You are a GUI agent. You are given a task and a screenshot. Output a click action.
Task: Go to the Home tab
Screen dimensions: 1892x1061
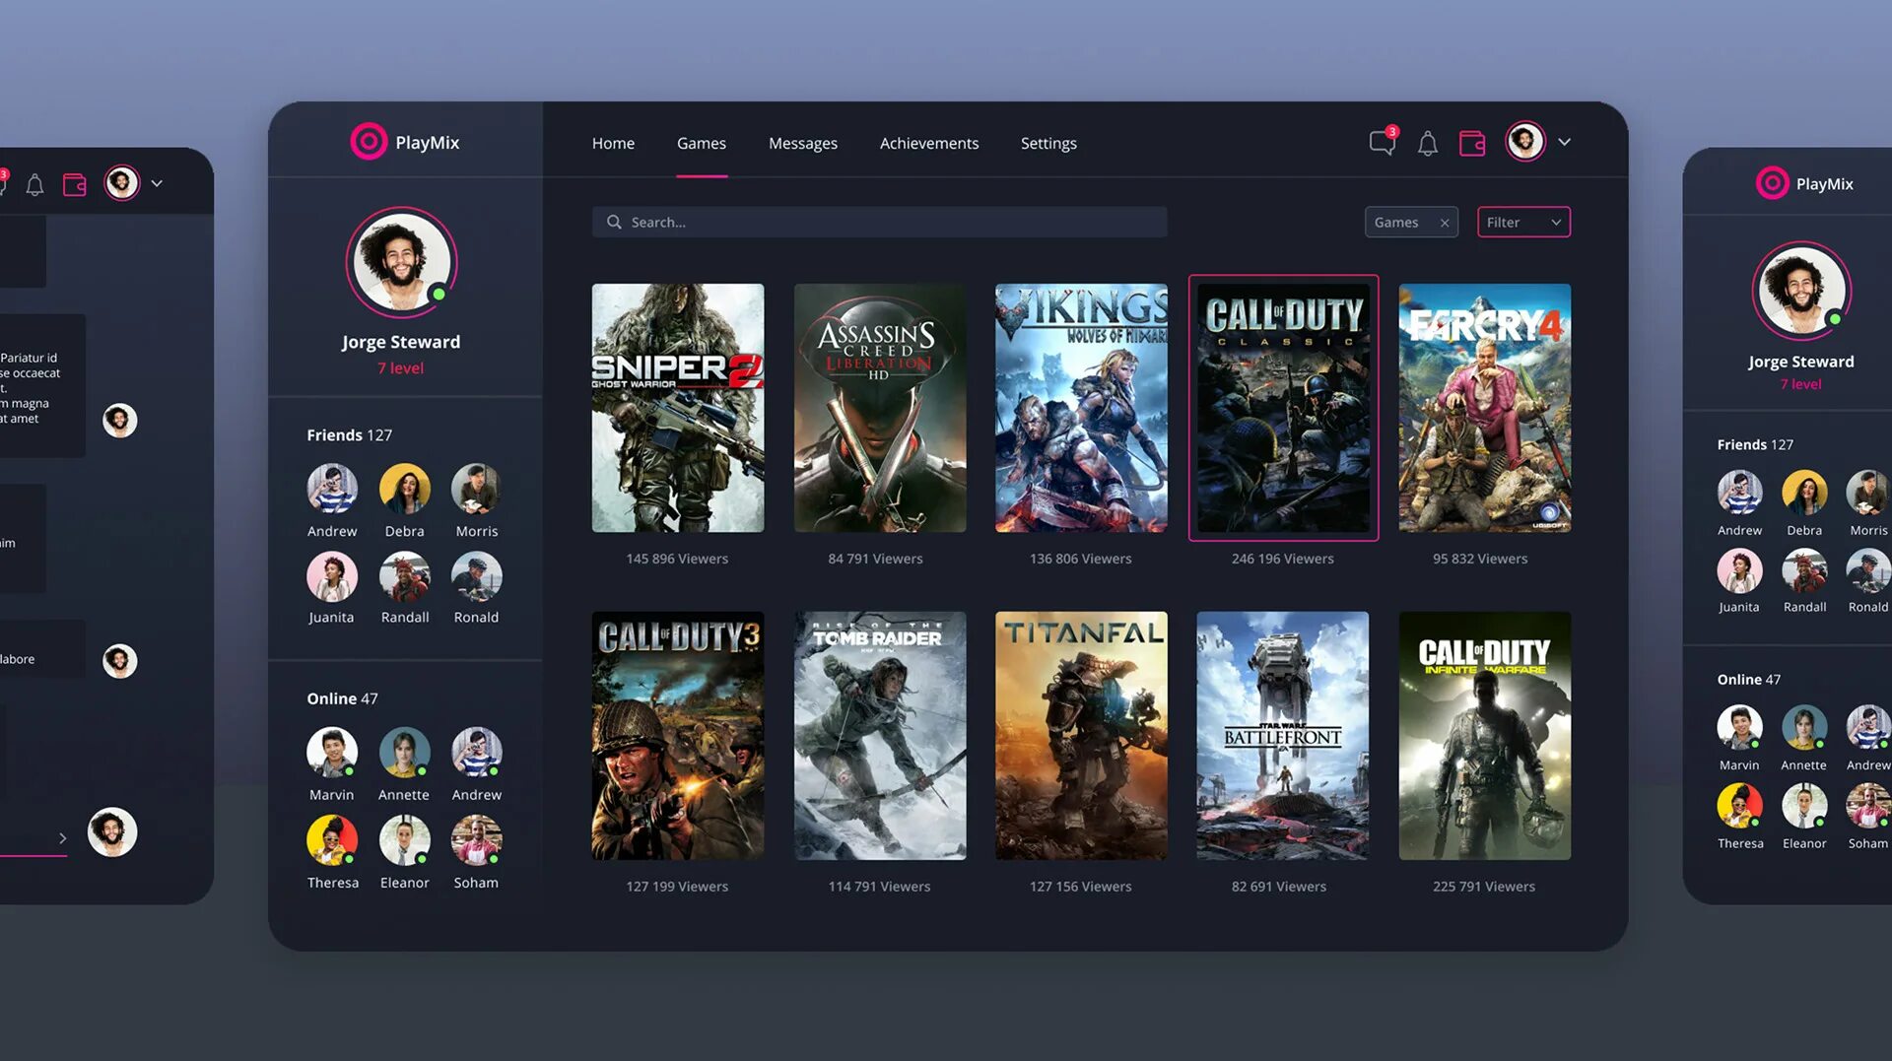613,143
